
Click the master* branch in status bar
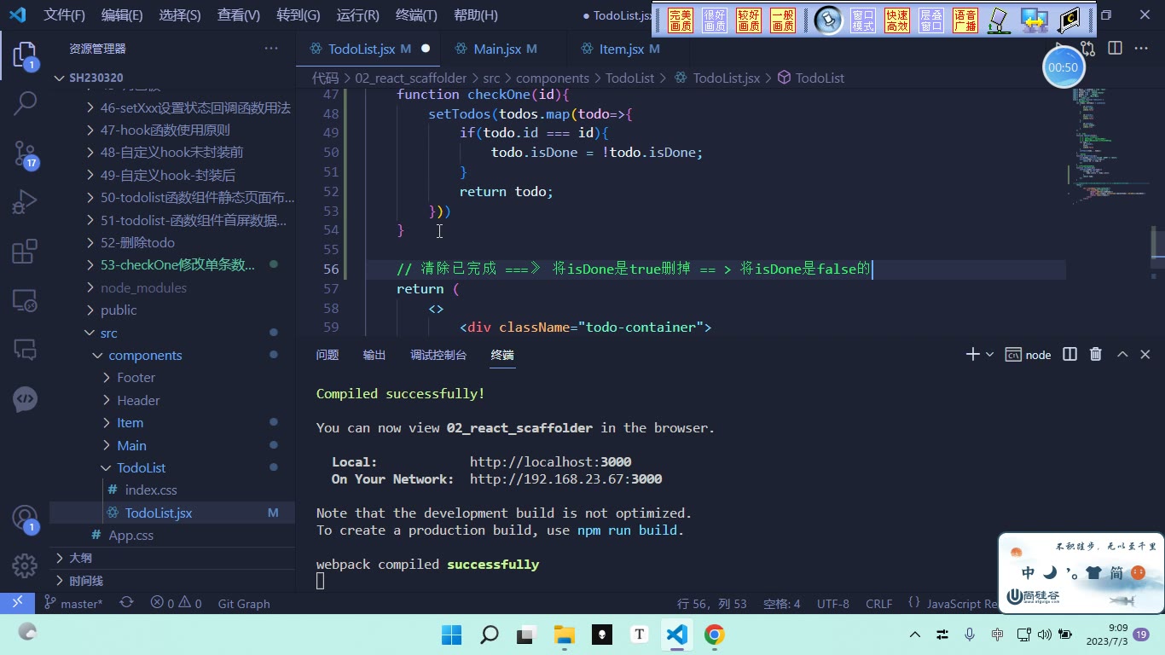point(73,604)
